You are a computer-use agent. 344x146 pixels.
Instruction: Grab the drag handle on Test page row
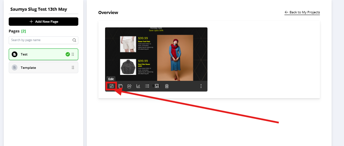point(73,54)
